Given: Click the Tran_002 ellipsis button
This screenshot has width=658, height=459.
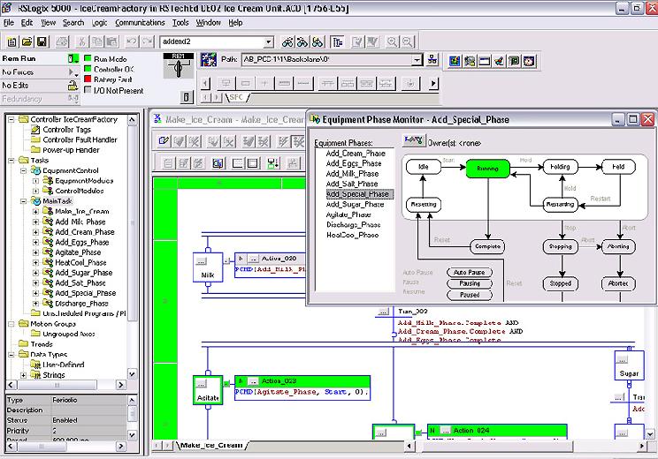Looking at the screenshot, I should pos(383,312).
